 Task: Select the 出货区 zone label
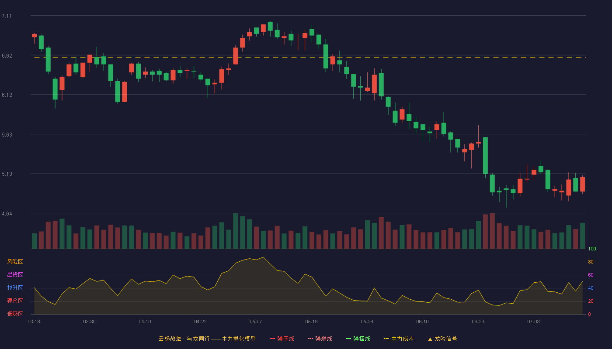[x=15, y=275]
